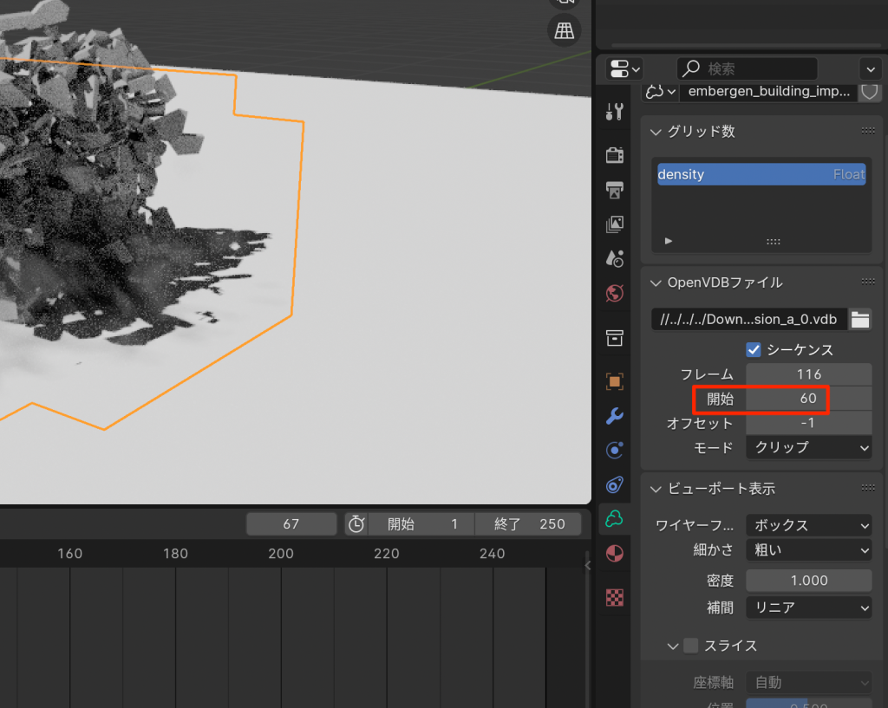This screenshot has width=888, height=708.
Task: Open the Render properties tab
Action: [615, 155]
